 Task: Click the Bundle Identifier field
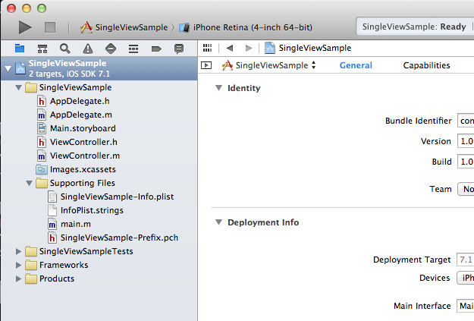tap(466, 121)
